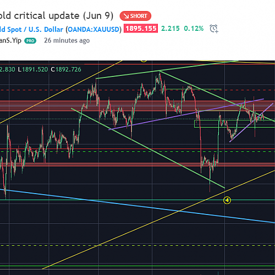Screen dimensions: 275x275
Task: Open the gold critical update (Jun 9) title
Action: click(57, 16)
